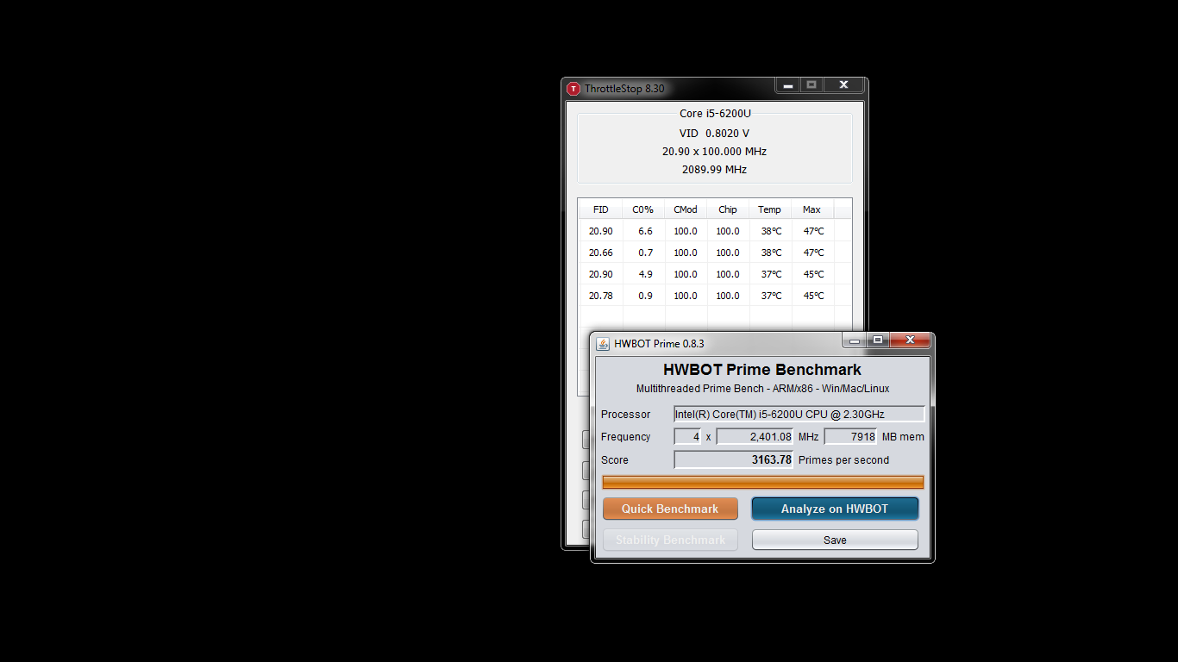Click the VID 0.8020 V reading

tap(714, 134)
